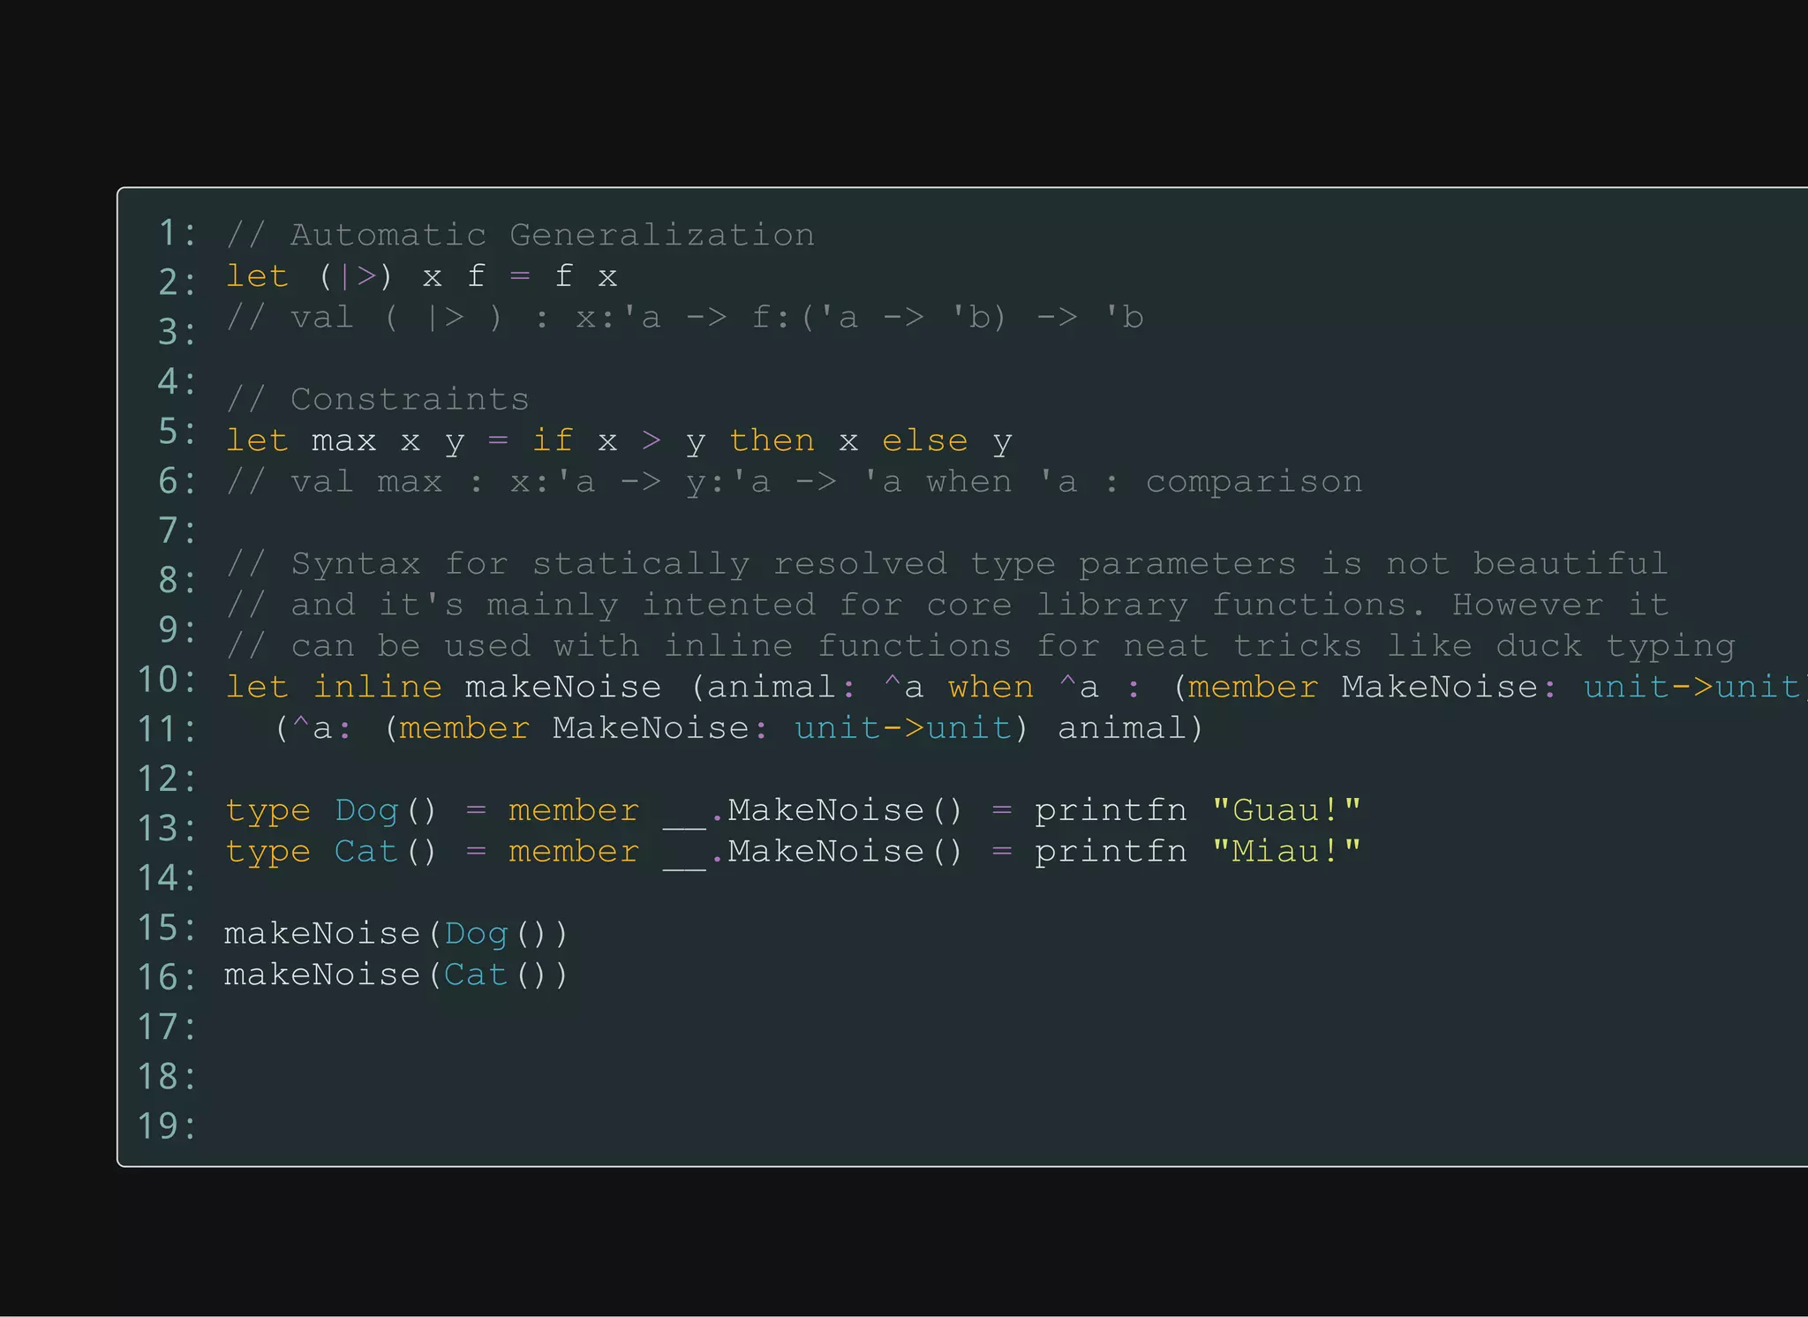Click the 'max' function name

[x=343, y=440]
